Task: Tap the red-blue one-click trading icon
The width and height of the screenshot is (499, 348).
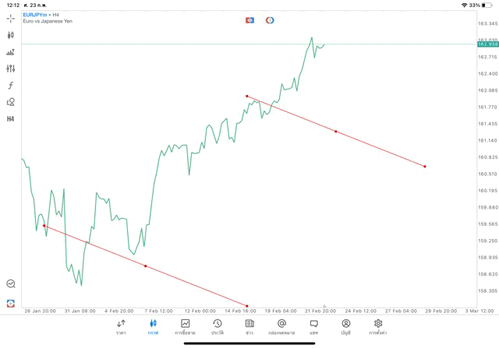Action: (x=249, y=19)
